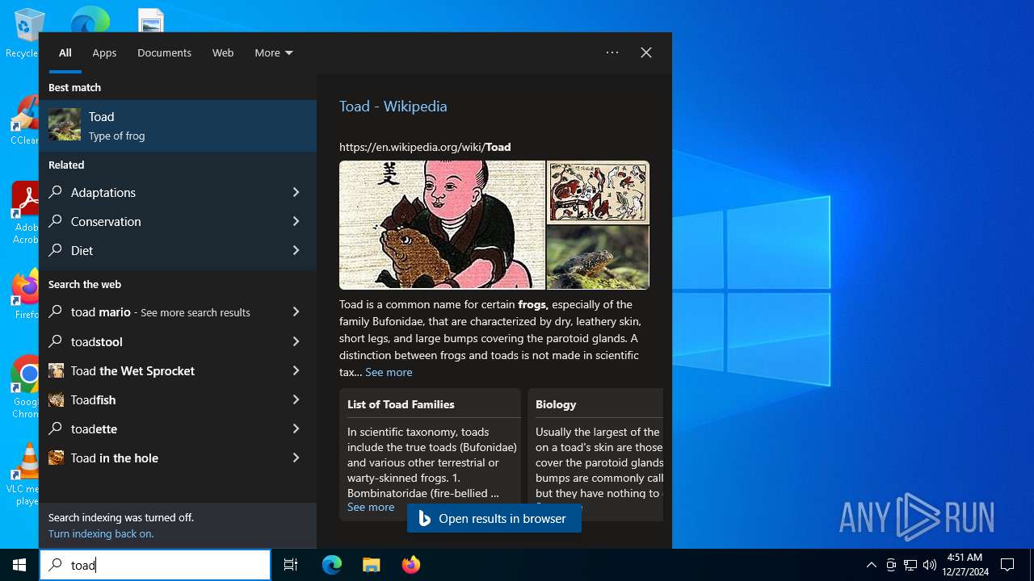Click the magnifier icon beside Diet
This screenshot has width=1034, height=581.
[56, 250]
